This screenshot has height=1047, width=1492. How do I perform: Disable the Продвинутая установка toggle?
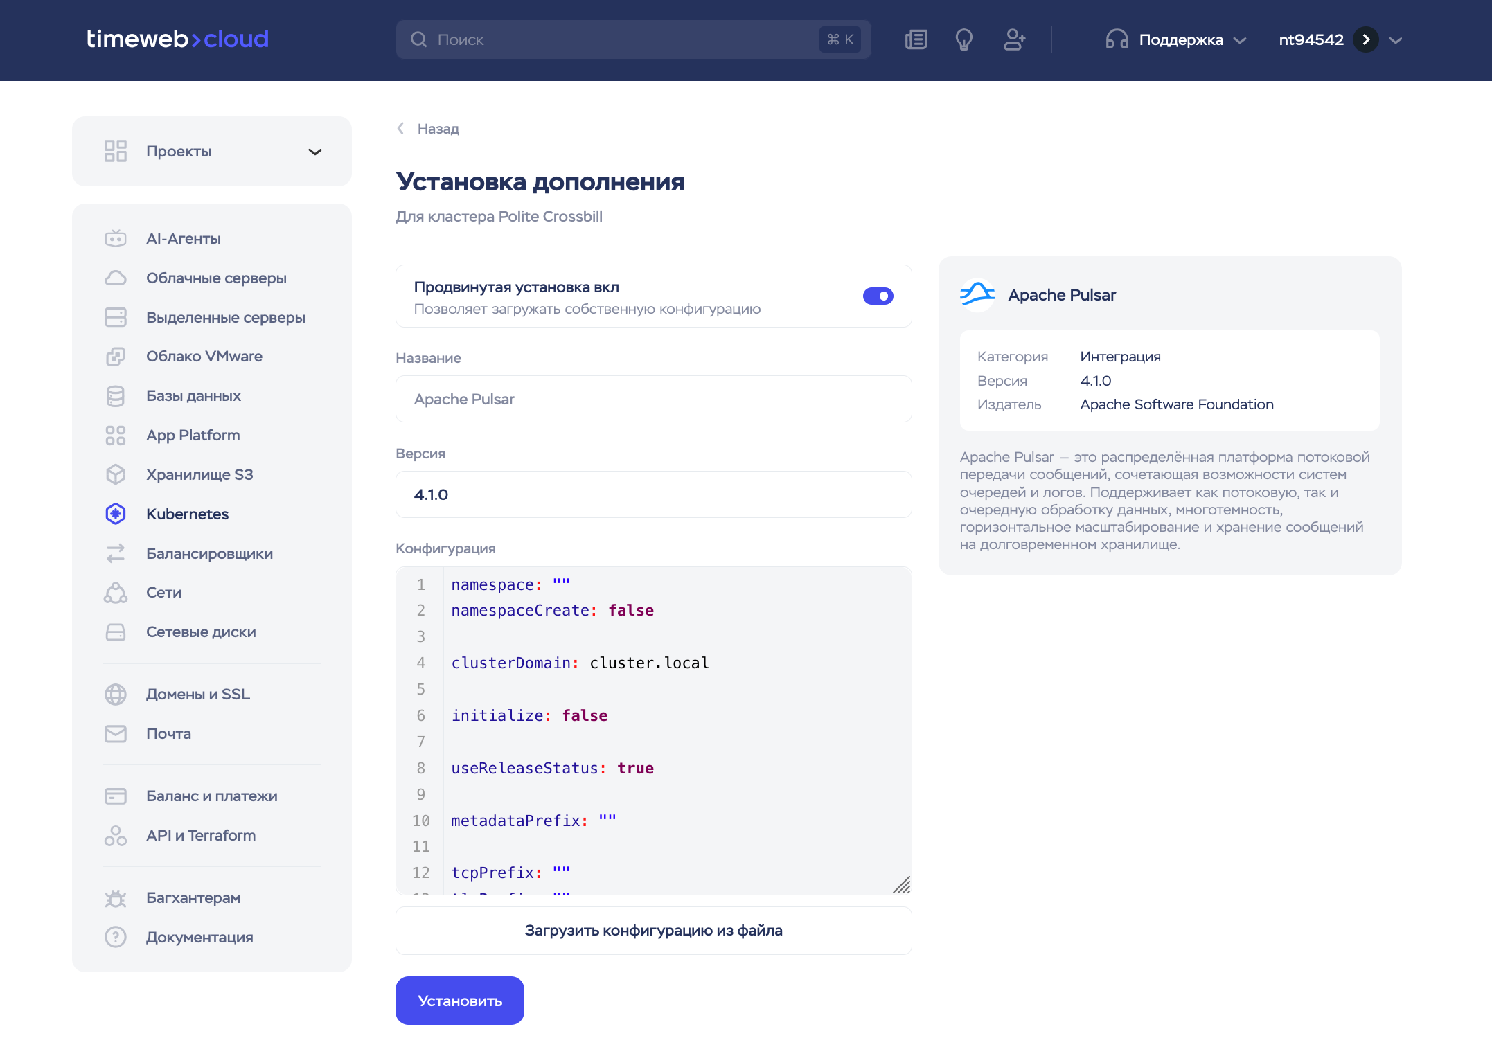coord(878,296)
